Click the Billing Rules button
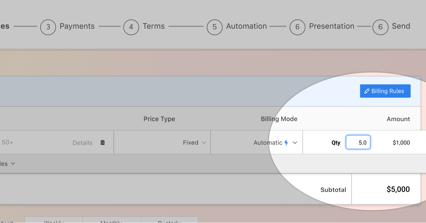426x223 pixels. (x=385, y=91)
